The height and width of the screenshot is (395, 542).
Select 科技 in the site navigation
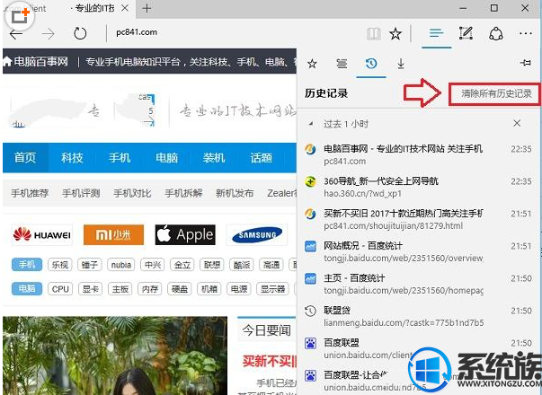tap(72, 158)
